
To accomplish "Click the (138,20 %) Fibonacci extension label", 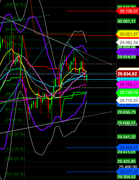I will click(x=15, y=158).
